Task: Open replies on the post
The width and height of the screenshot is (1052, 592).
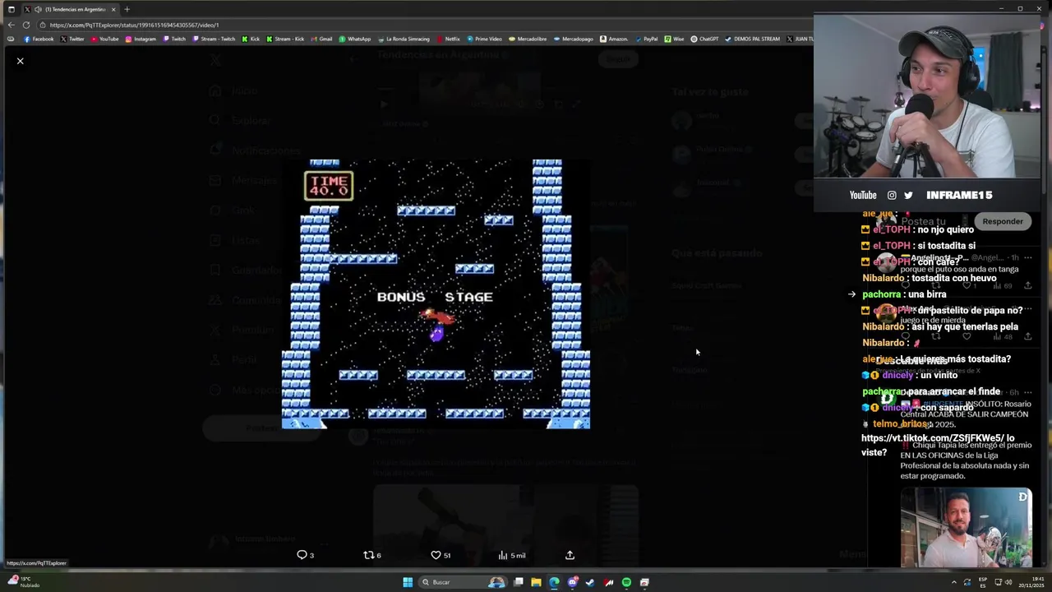Action: (306, 555)
